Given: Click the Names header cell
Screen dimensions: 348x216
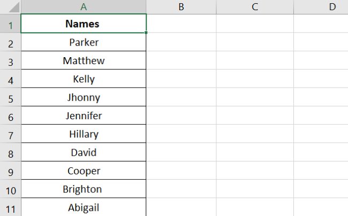Looking at the screenshot, I should click(84, 24).
